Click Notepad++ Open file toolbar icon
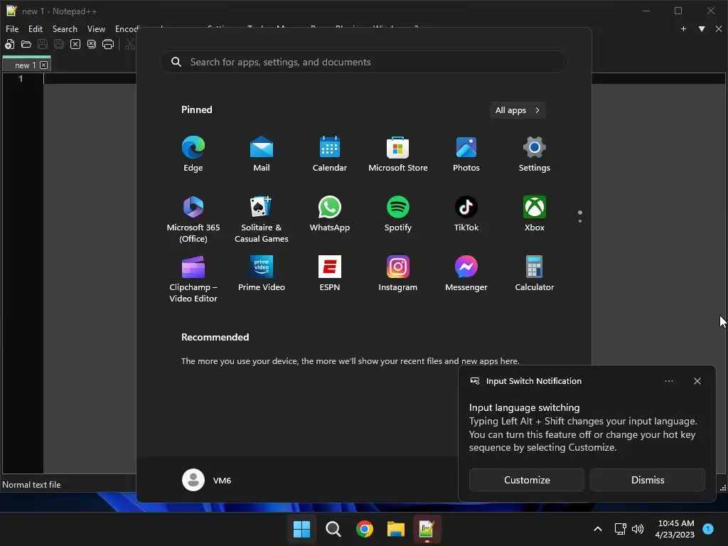Viewport: 728px width, 546px height. pyautogui.click(x=26, y=45)
